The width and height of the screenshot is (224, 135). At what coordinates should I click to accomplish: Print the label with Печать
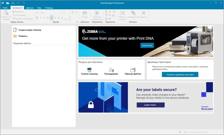[x=85, y=14]
